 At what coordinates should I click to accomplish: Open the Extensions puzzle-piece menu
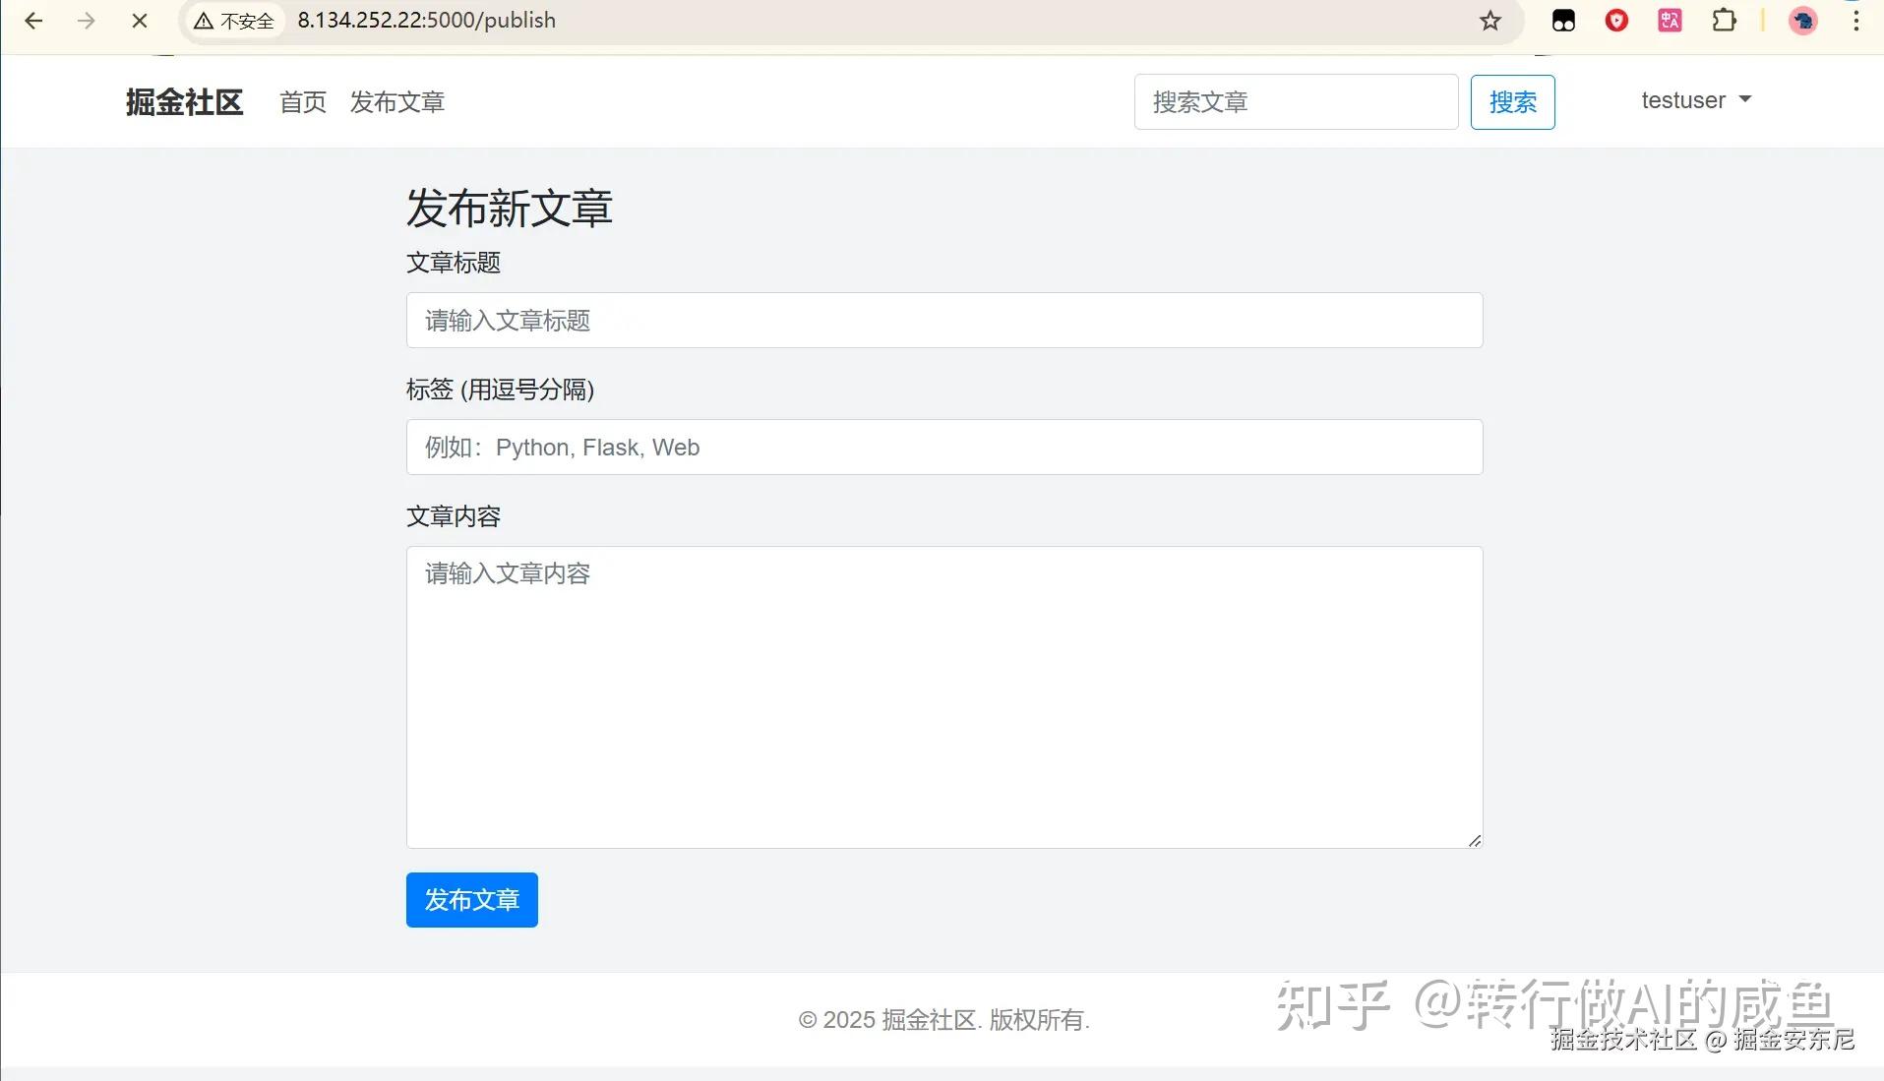click(x=1724, y=21)
